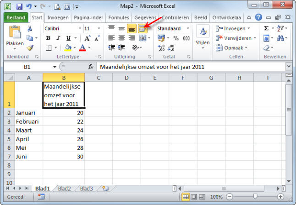This screenshot has width=296, height=205.
Task: Switch to the Gegevens ribbon tab
Action: coord(145,17)
